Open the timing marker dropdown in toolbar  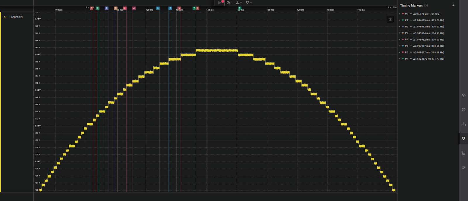249,3
